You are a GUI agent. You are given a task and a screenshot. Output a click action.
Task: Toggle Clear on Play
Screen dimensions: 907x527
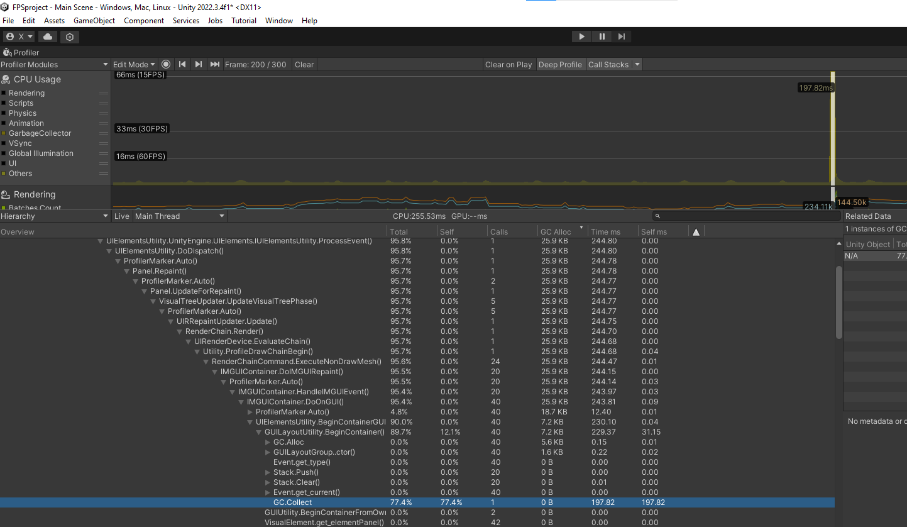(x=508, y=64)
